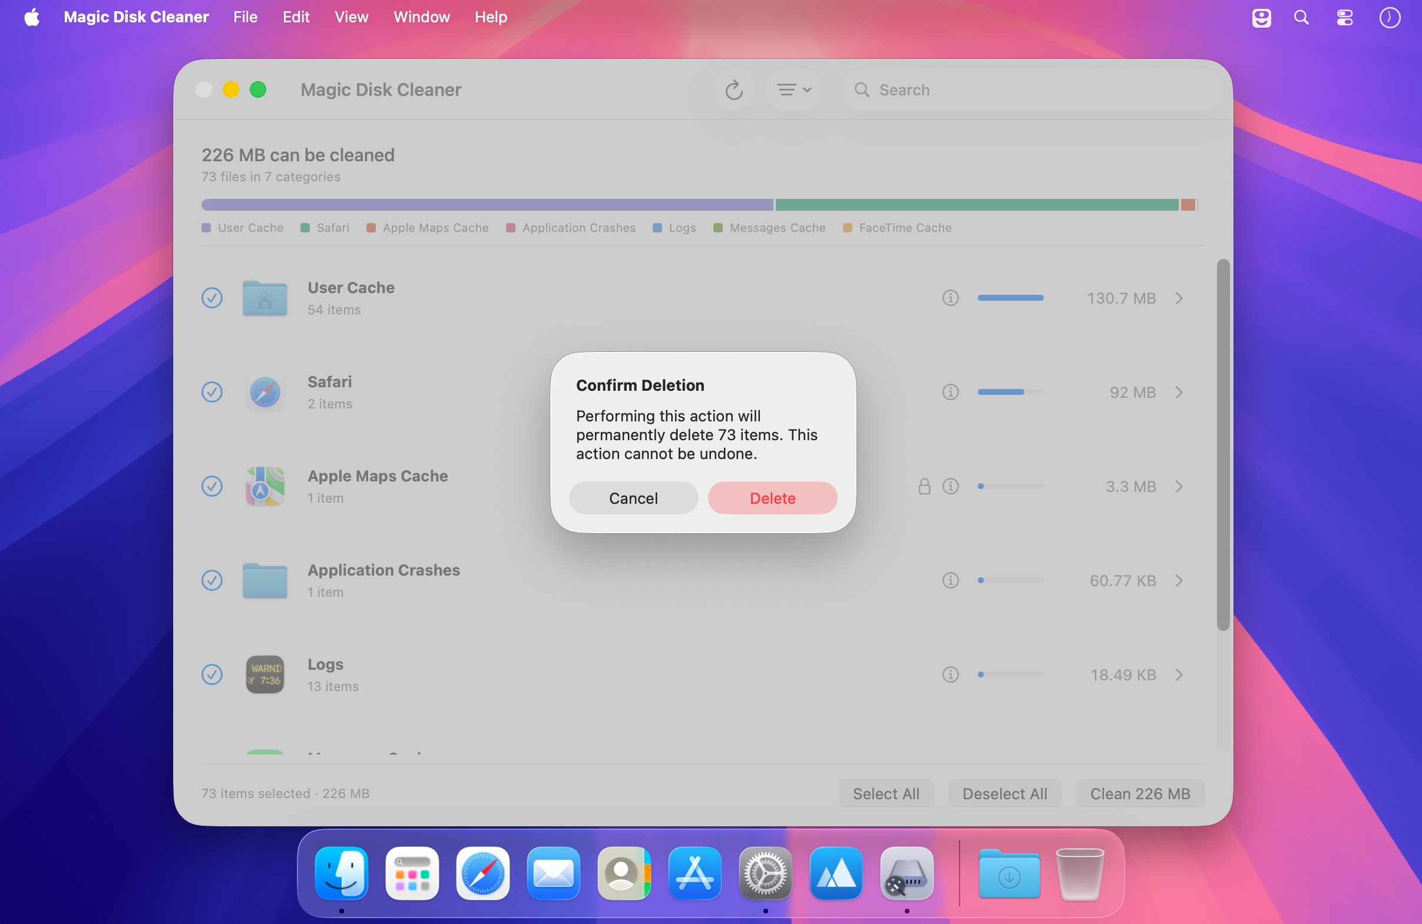Image resolution: width=1422 pixels, height=924 pixels.
Task: Click Clean 226 MB button
Action: pyautogui.click(x=1139, y=793)
